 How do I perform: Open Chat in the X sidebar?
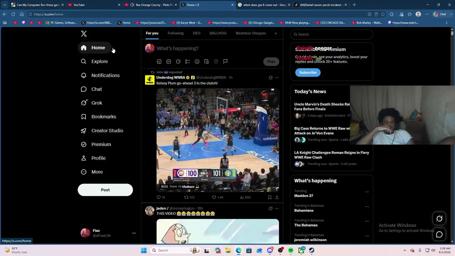click(92, 89)
